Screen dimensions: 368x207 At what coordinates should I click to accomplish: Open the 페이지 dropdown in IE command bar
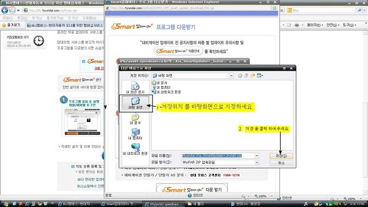[315, 25]
